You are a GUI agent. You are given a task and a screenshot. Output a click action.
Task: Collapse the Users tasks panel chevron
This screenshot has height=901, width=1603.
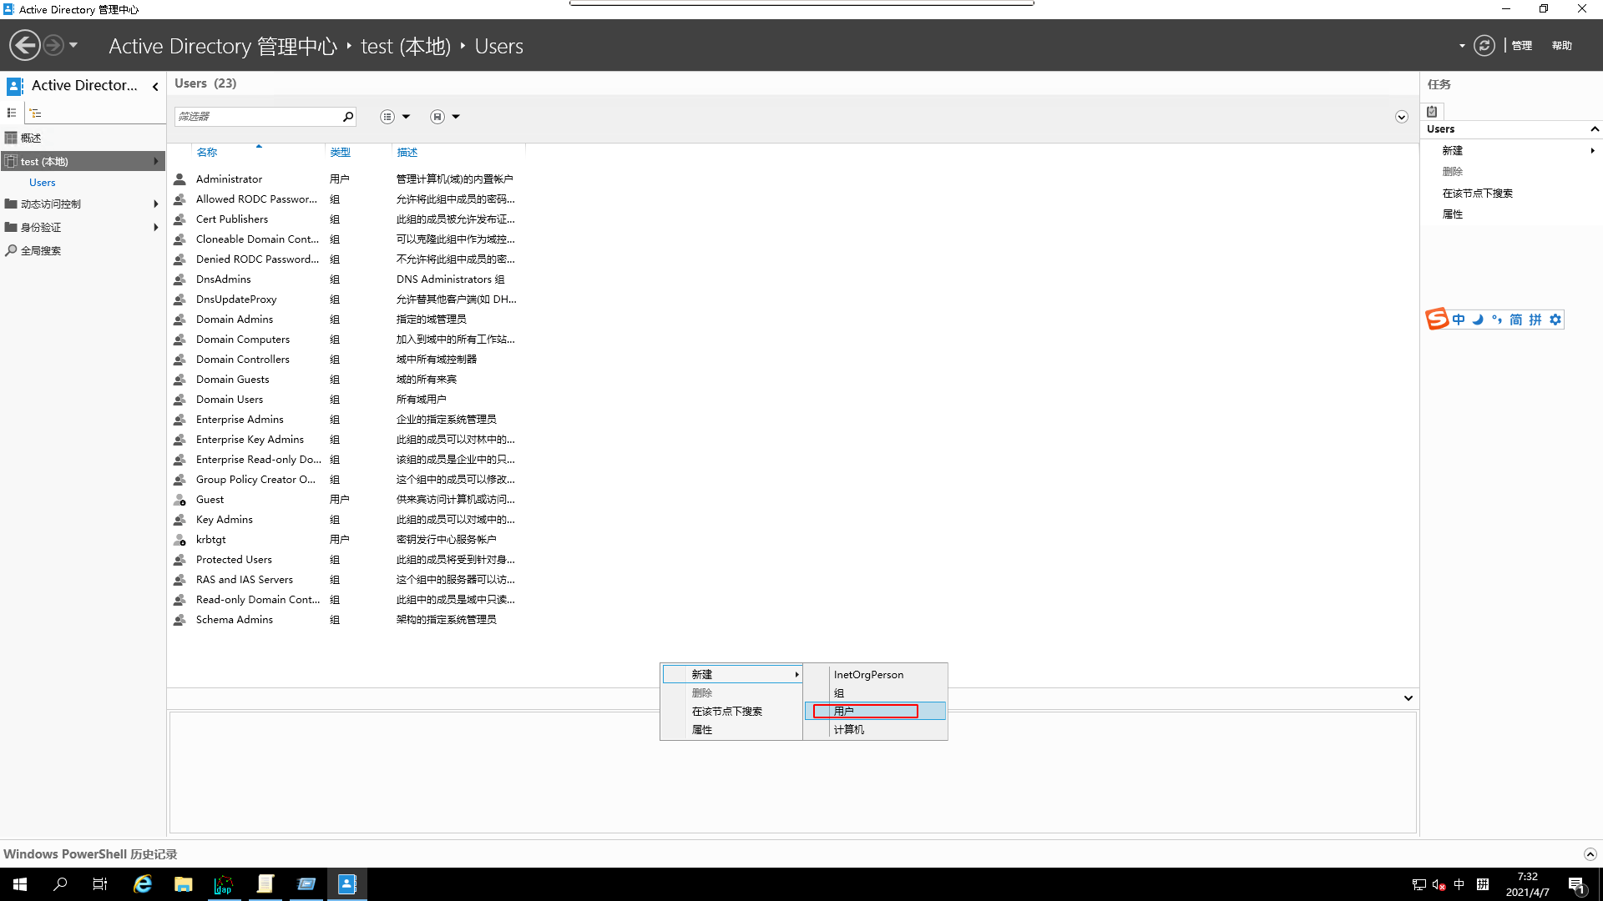pos(1595,128)
